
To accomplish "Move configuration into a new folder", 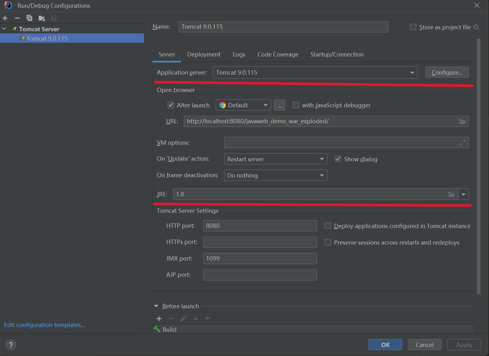I will [x=42, y=18].
